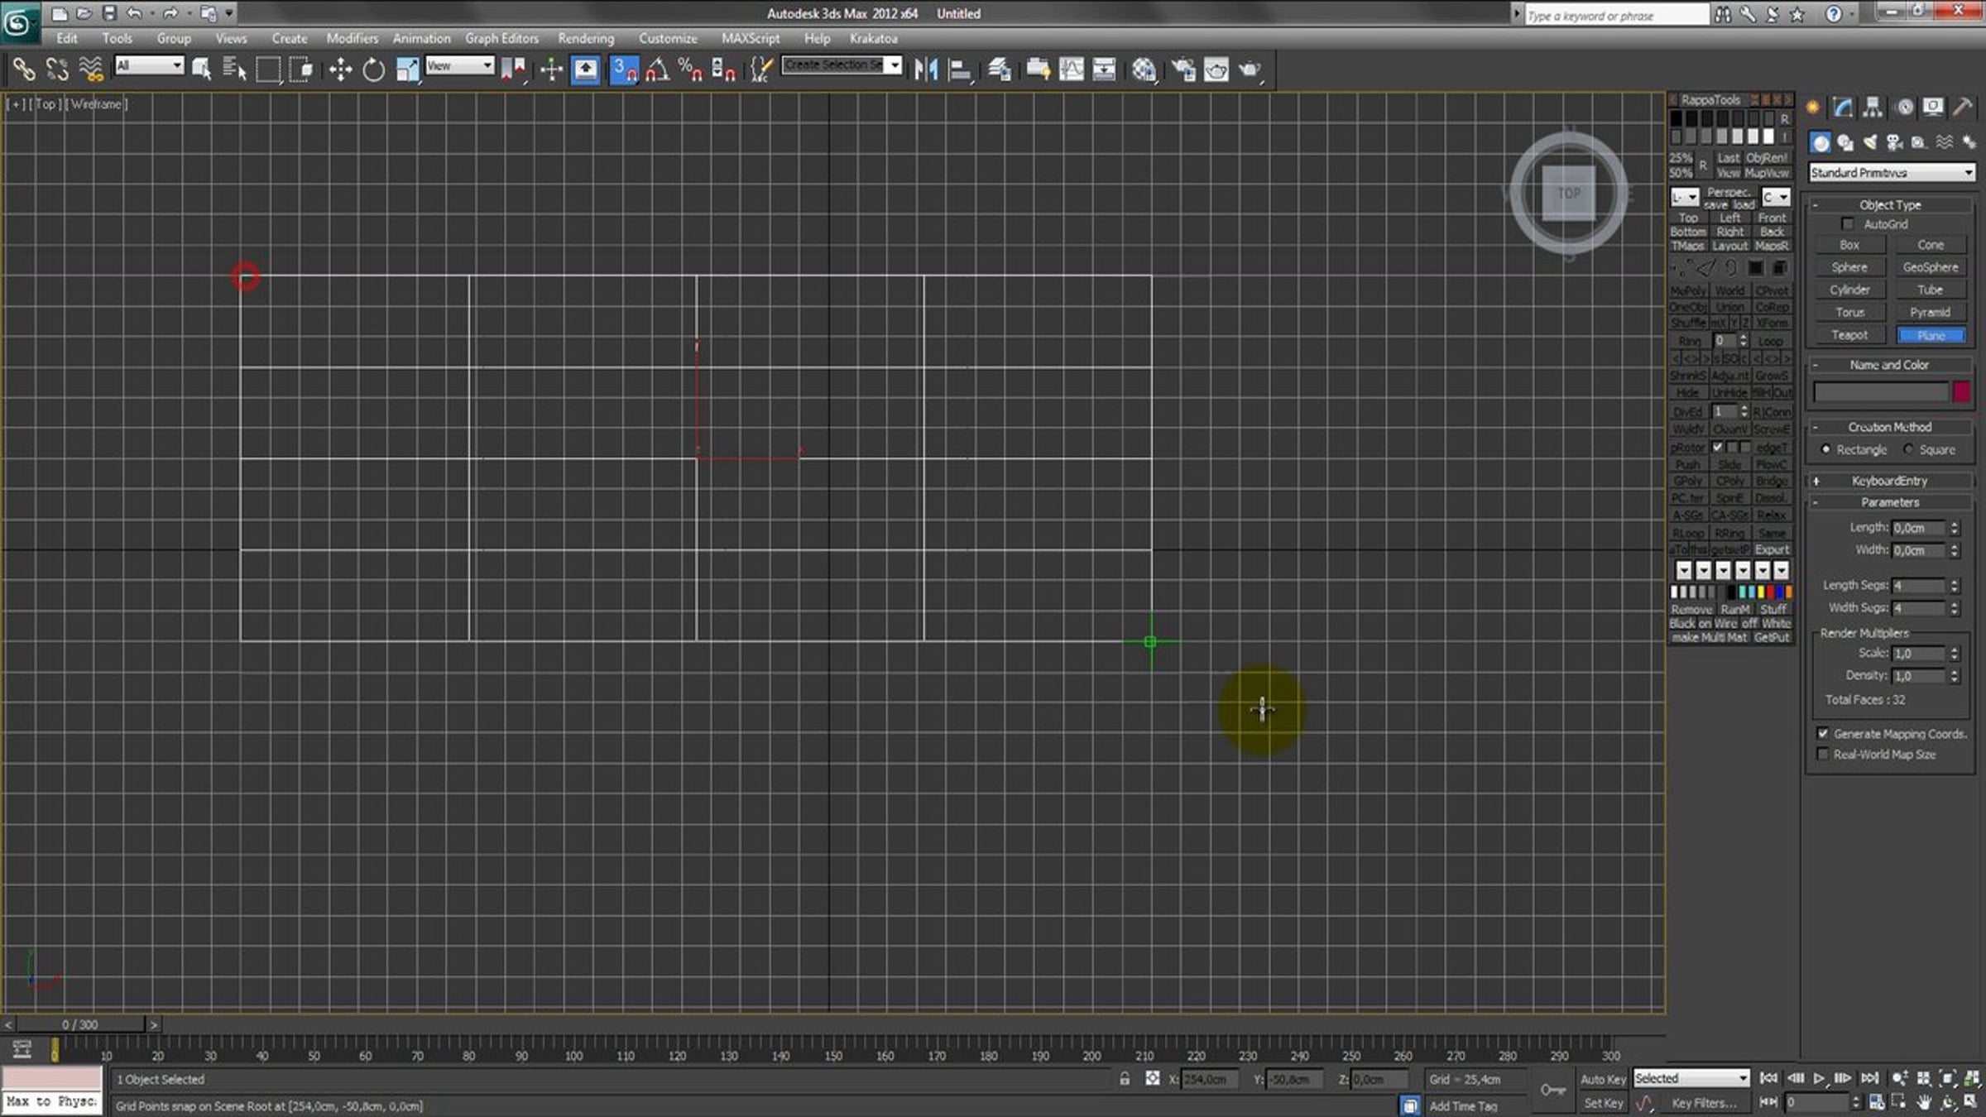
Task: Uncheck Generate Mapping Coords
Action: pyautogui.click(x=1823, y=734)
